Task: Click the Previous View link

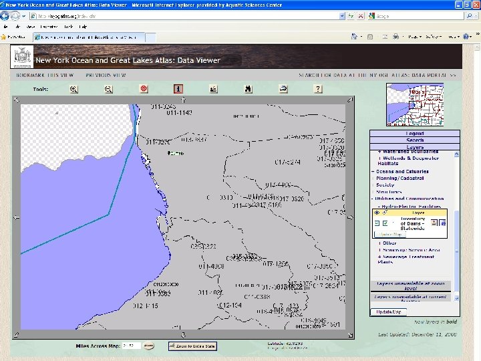Action: pos(106,76)
